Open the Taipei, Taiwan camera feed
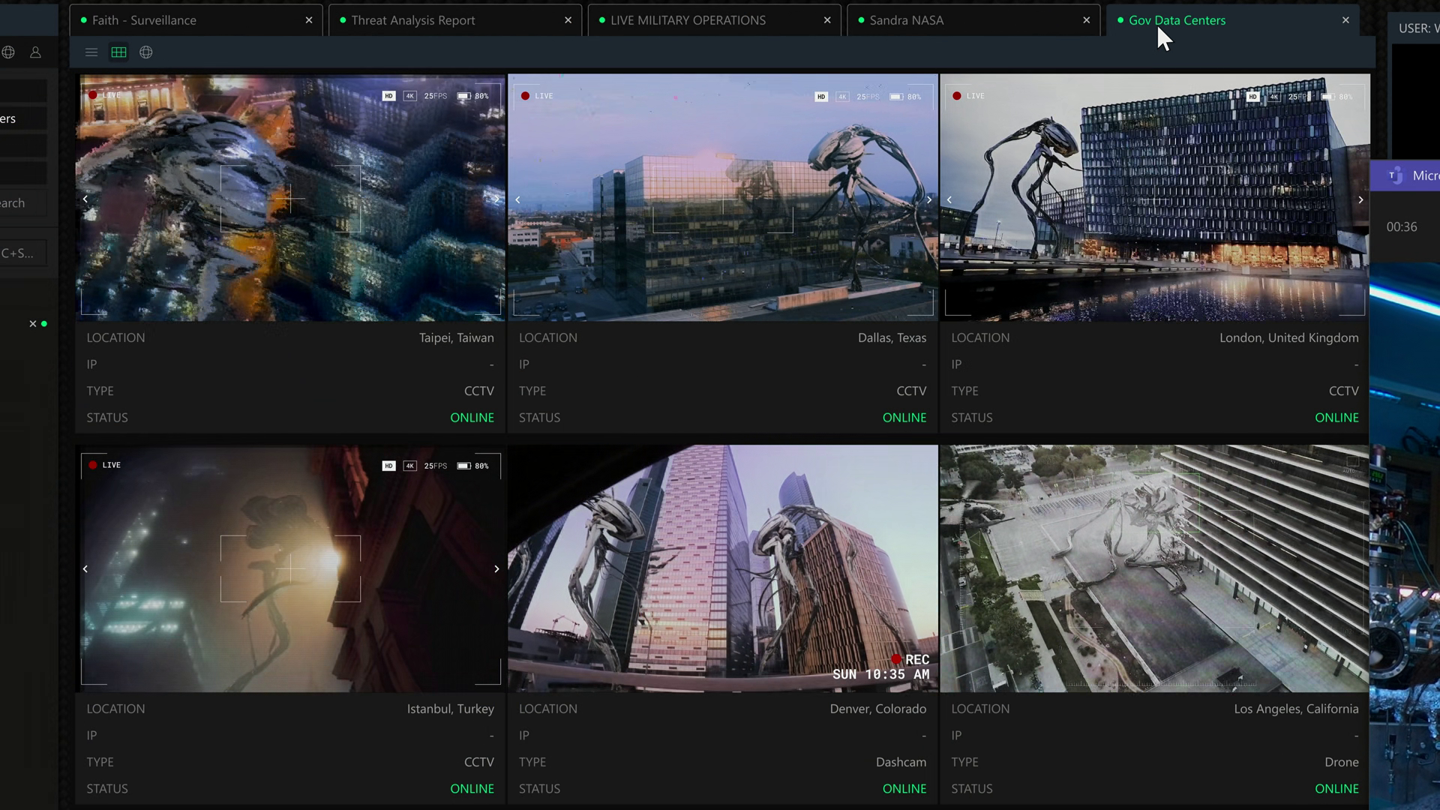This screenshot has height=810, width=1440. (x=291, y=197)
